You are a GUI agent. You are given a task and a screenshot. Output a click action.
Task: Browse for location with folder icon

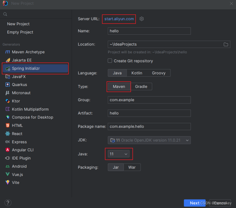226,44
